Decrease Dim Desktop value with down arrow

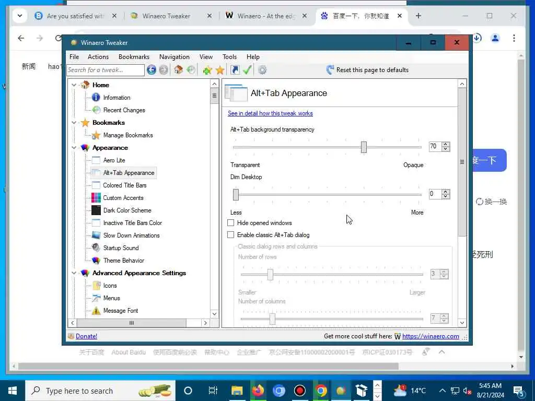[445, 196]
